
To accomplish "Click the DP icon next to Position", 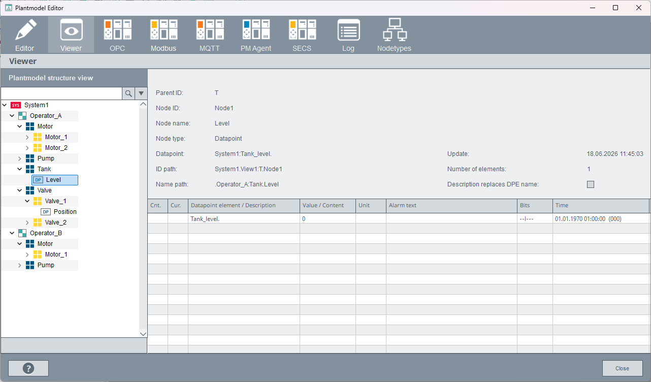I will pos(46,212).
